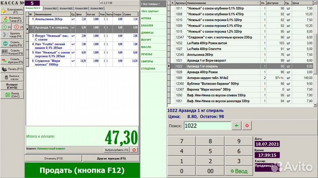Click the green backspace arrow near search
This screenshot has height=178, width=318.
237,126
